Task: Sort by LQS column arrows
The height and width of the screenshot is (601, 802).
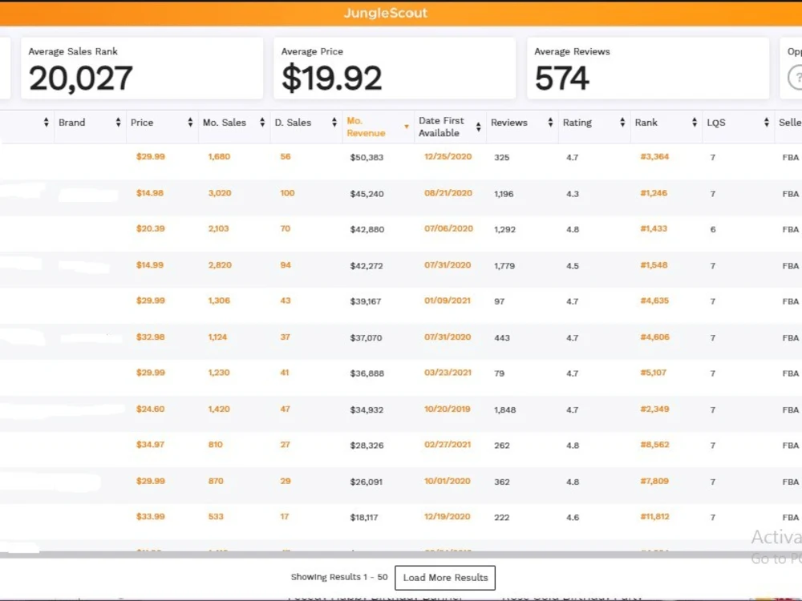Action: [767, 122]
